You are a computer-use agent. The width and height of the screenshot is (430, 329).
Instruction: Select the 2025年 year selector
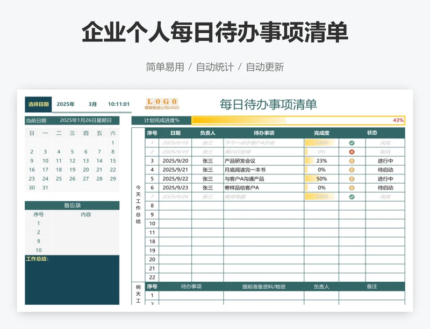[66, 104]
